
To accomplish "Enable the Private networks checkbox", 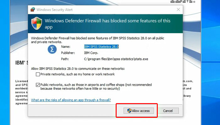I will [x=38, y=74].
